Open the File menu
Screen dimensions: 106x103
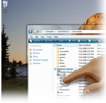tap(31, 37)
